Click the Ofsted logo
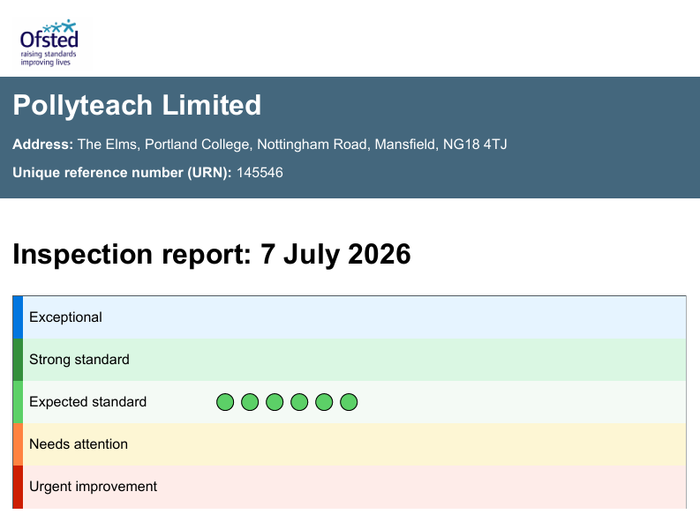 (49, 42)
